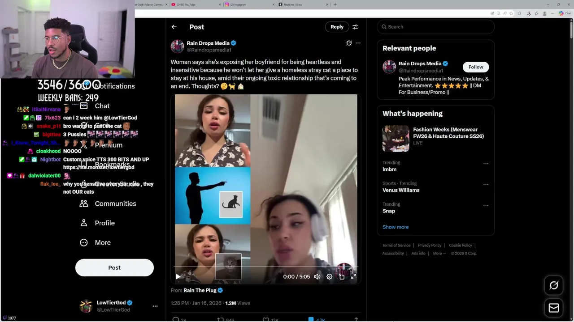Open the Cookie Policy link

pos(461,246)
